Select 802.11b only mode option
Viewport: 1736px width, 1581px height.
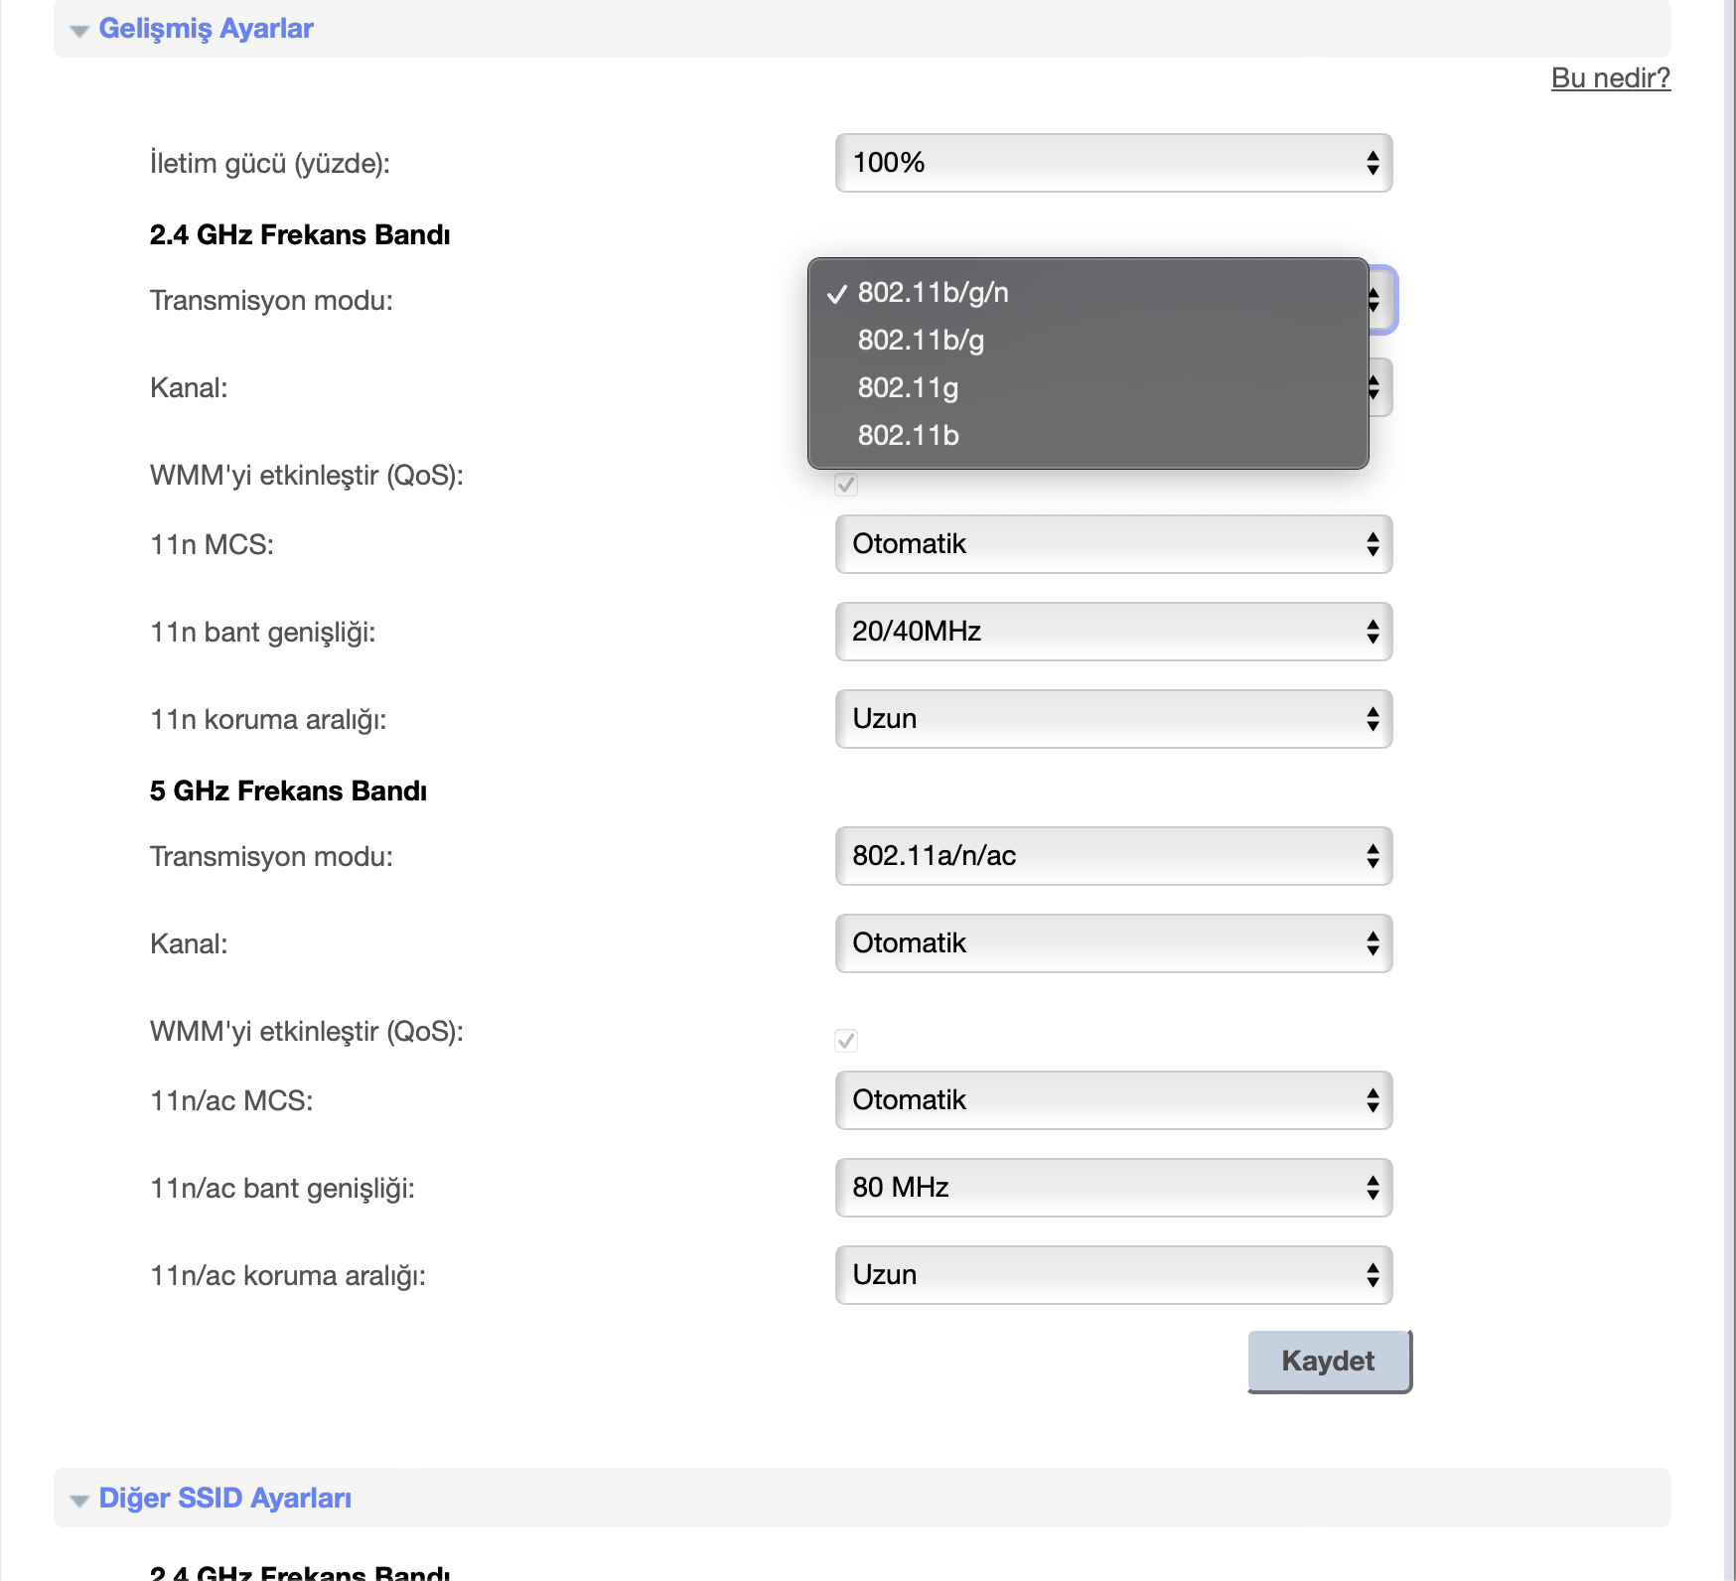tap(908, 436)
